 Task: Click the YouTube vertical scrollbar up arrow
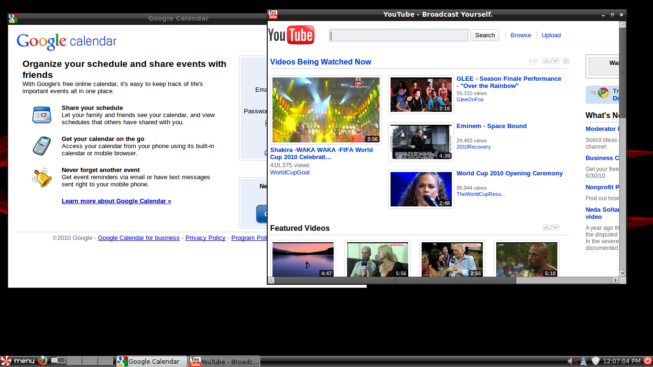pyautogui.click(x=622, y=25)
